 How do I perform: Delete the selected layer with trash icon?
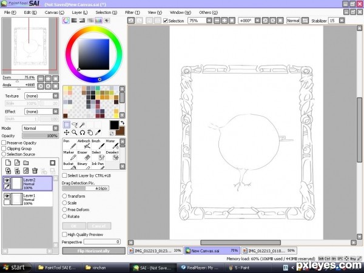coord(35,171)
